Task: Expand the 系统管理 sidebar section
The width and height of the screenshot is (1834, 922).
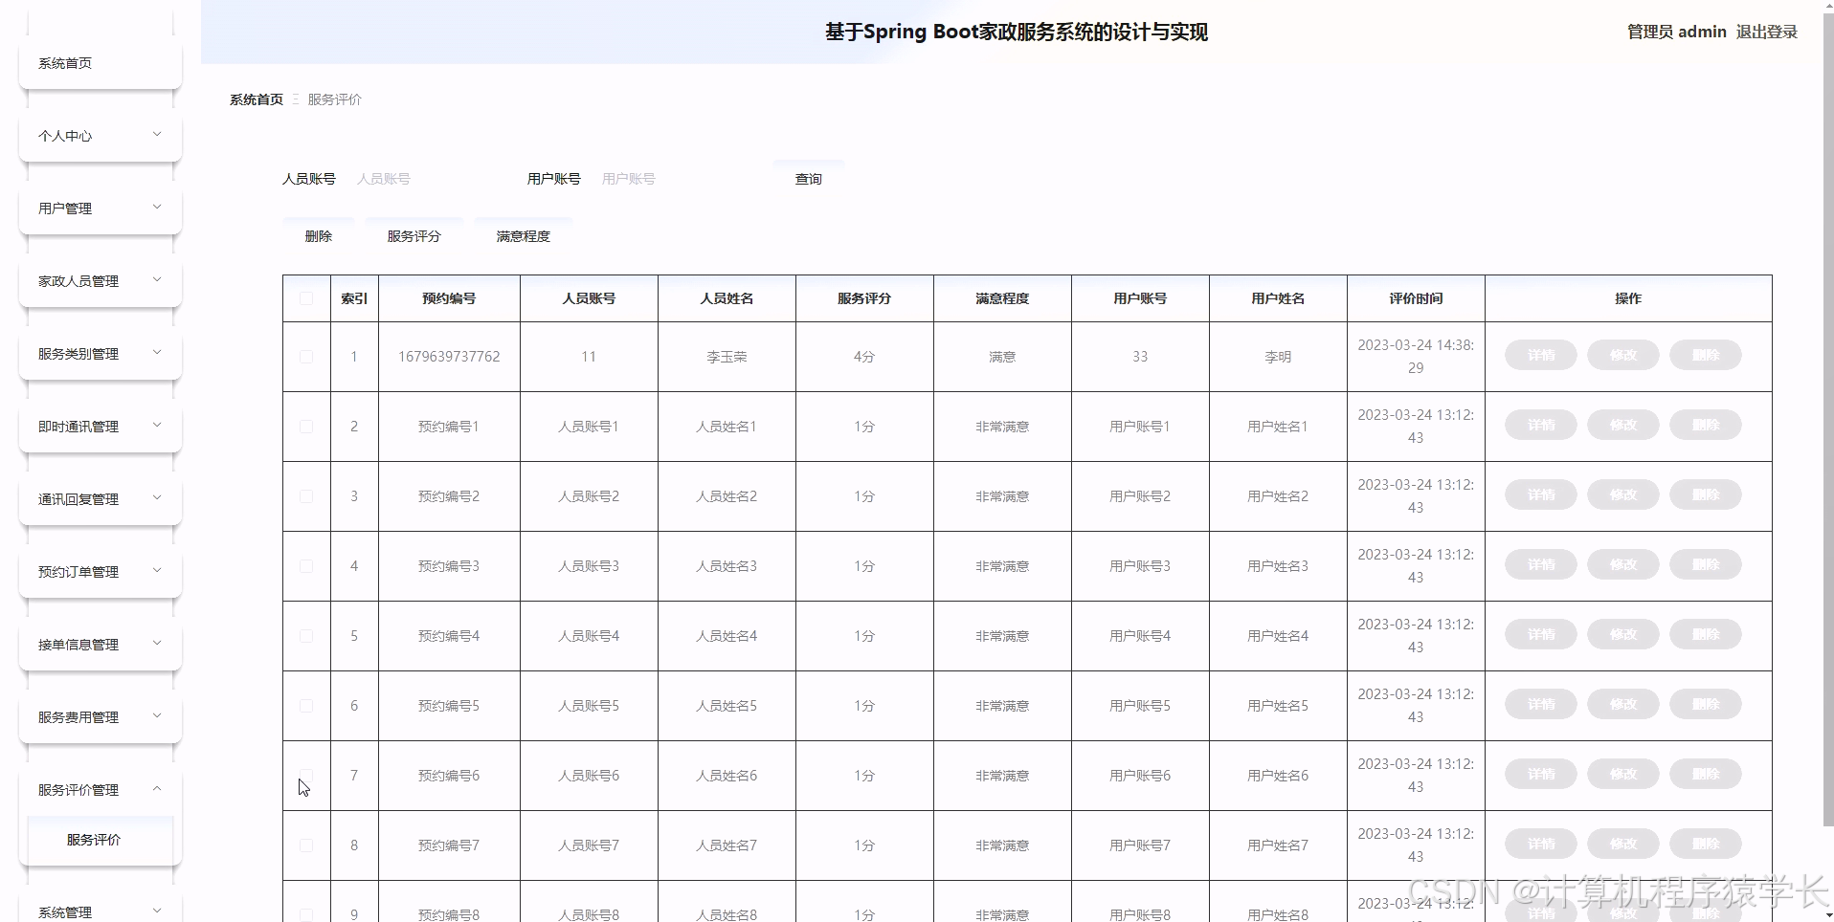Action: 99,910
